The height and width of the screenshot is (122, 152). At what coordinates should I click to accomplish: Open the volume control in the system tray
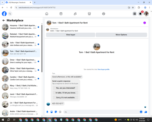137,120
